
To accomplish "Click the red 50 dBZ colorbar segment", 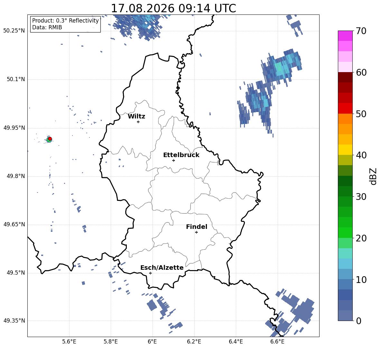I will pyautogui.click(x=345, y=108).
